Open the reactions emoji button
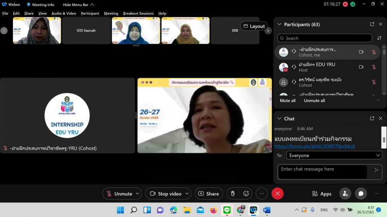The width and height of the screenshot is (387, 217). [246, 194]
